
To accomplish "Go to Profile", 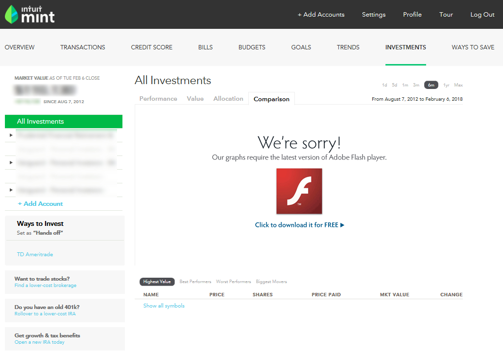I will coord(412,14).
